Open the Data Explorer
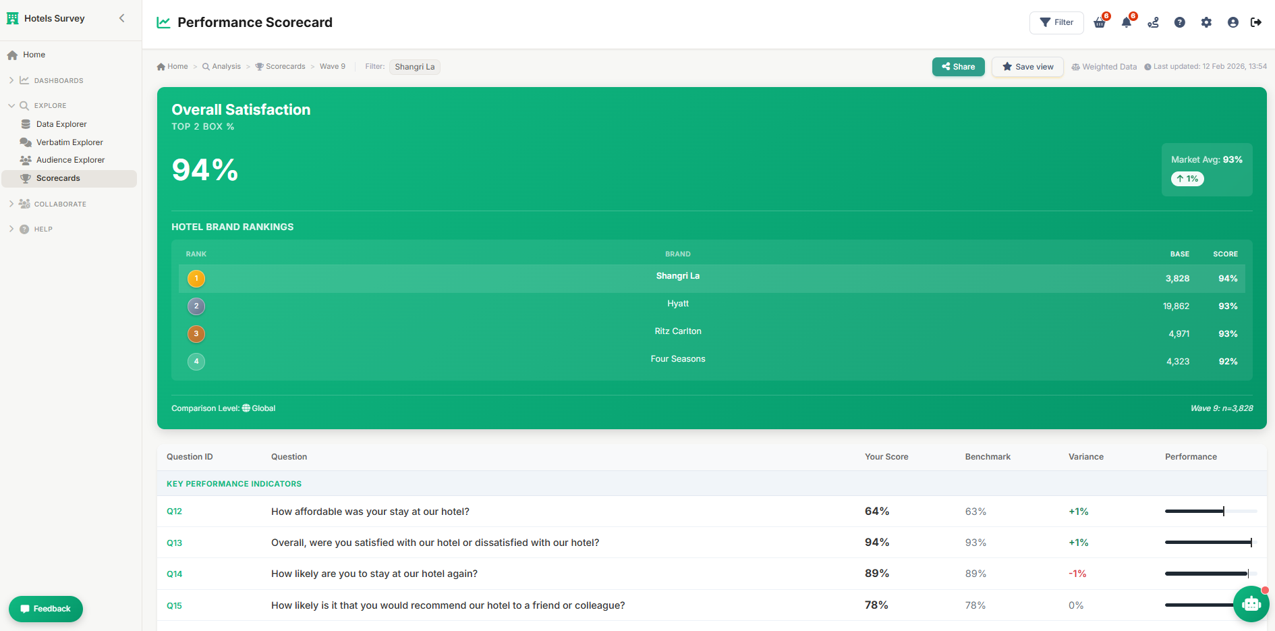 tap(61, 124)
